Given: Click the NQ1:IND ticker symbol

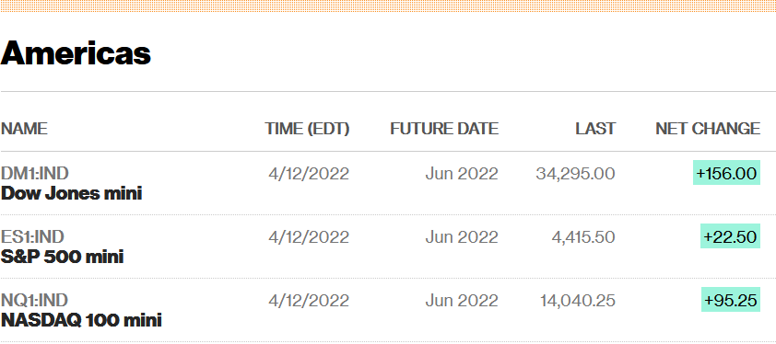Looking at the screenshot, I should pyautogui.click(x=35, y=300).
